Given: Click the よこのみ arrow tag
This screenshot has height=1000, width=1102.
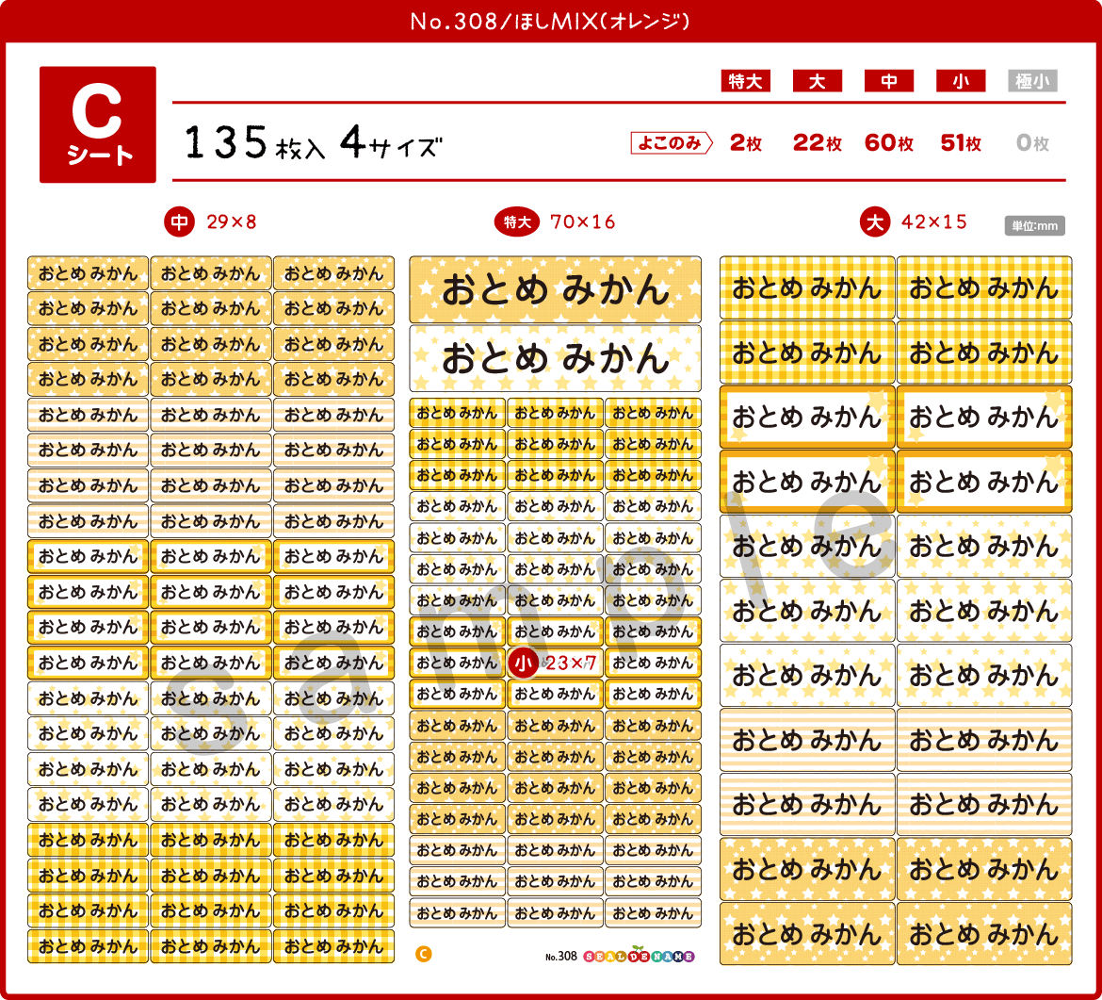Looking at the screenshot, I should (x=672, y=142).
